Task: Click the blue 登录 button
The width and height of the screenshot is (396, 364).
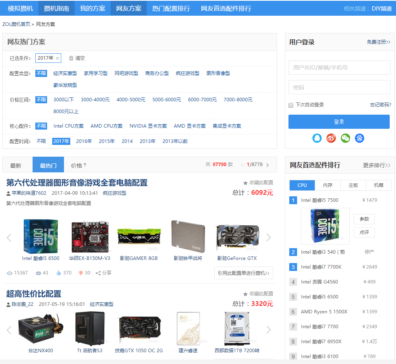Action: point(339,122)
